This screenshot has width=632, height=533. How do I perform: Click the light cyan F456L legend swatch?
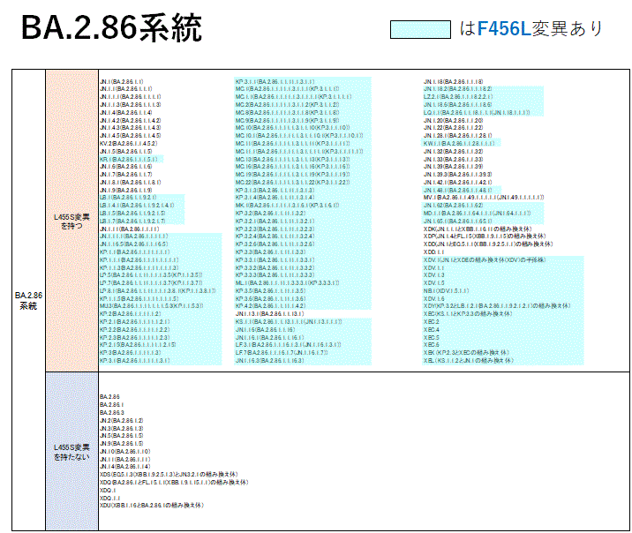[420, 30]
